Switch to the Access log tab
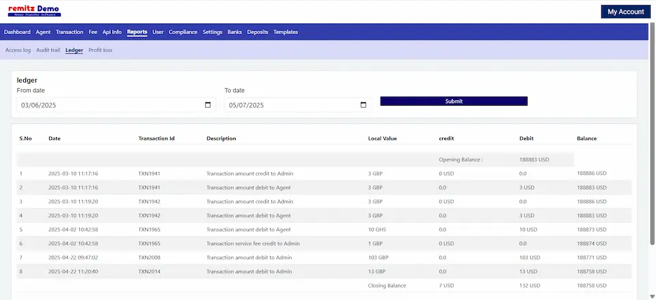 pos(18,50)
